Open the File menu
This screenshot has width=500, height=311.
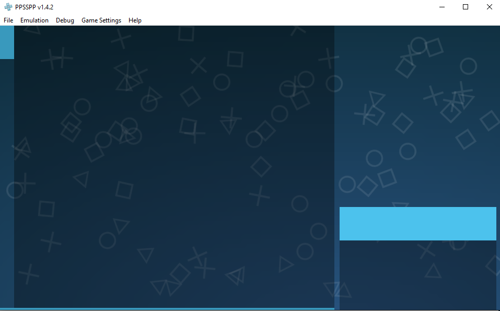click(x=8, y=20)
